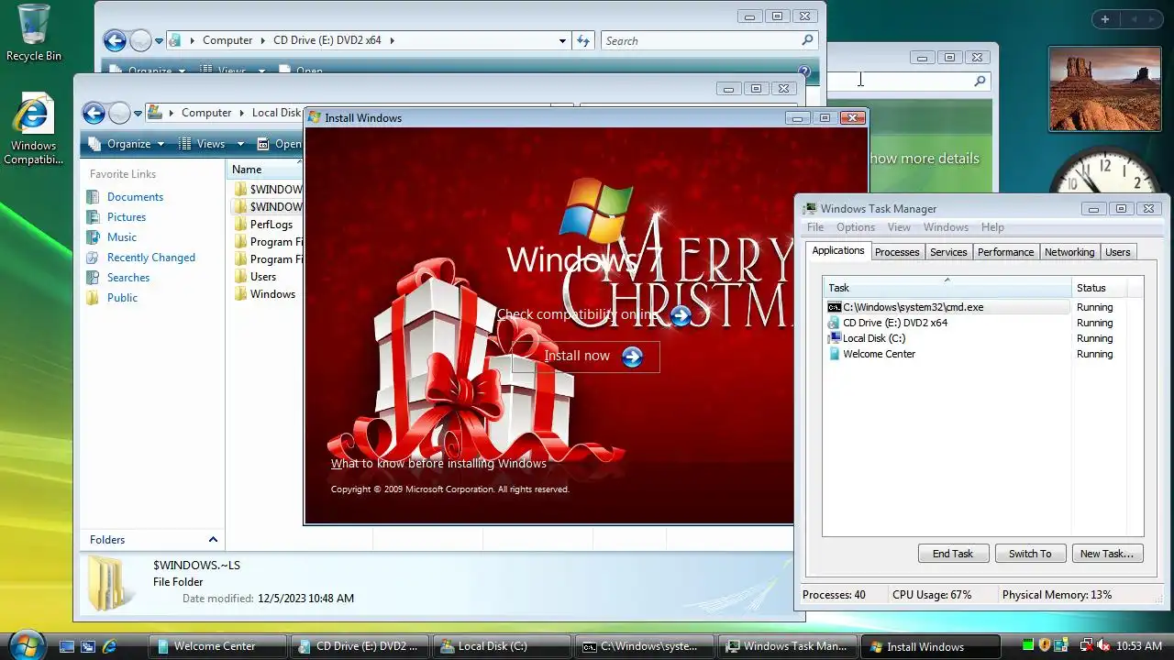The height and width of the screenshot is (660, 1174).
Task: Select the PerfLogs folder icon
Action: coord(240,225)
